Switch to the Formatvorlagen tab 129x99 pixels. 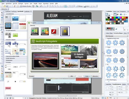pyautogui.click(x=118, y=33)
